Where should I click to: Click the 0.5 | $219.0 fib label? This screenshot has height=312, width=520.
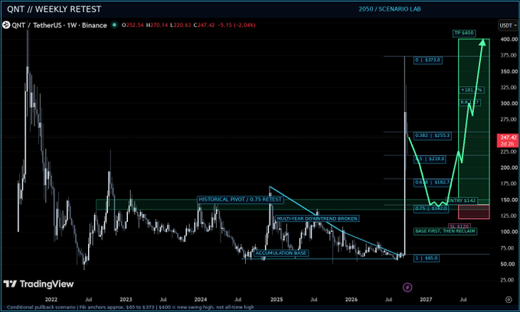point(430,158)
